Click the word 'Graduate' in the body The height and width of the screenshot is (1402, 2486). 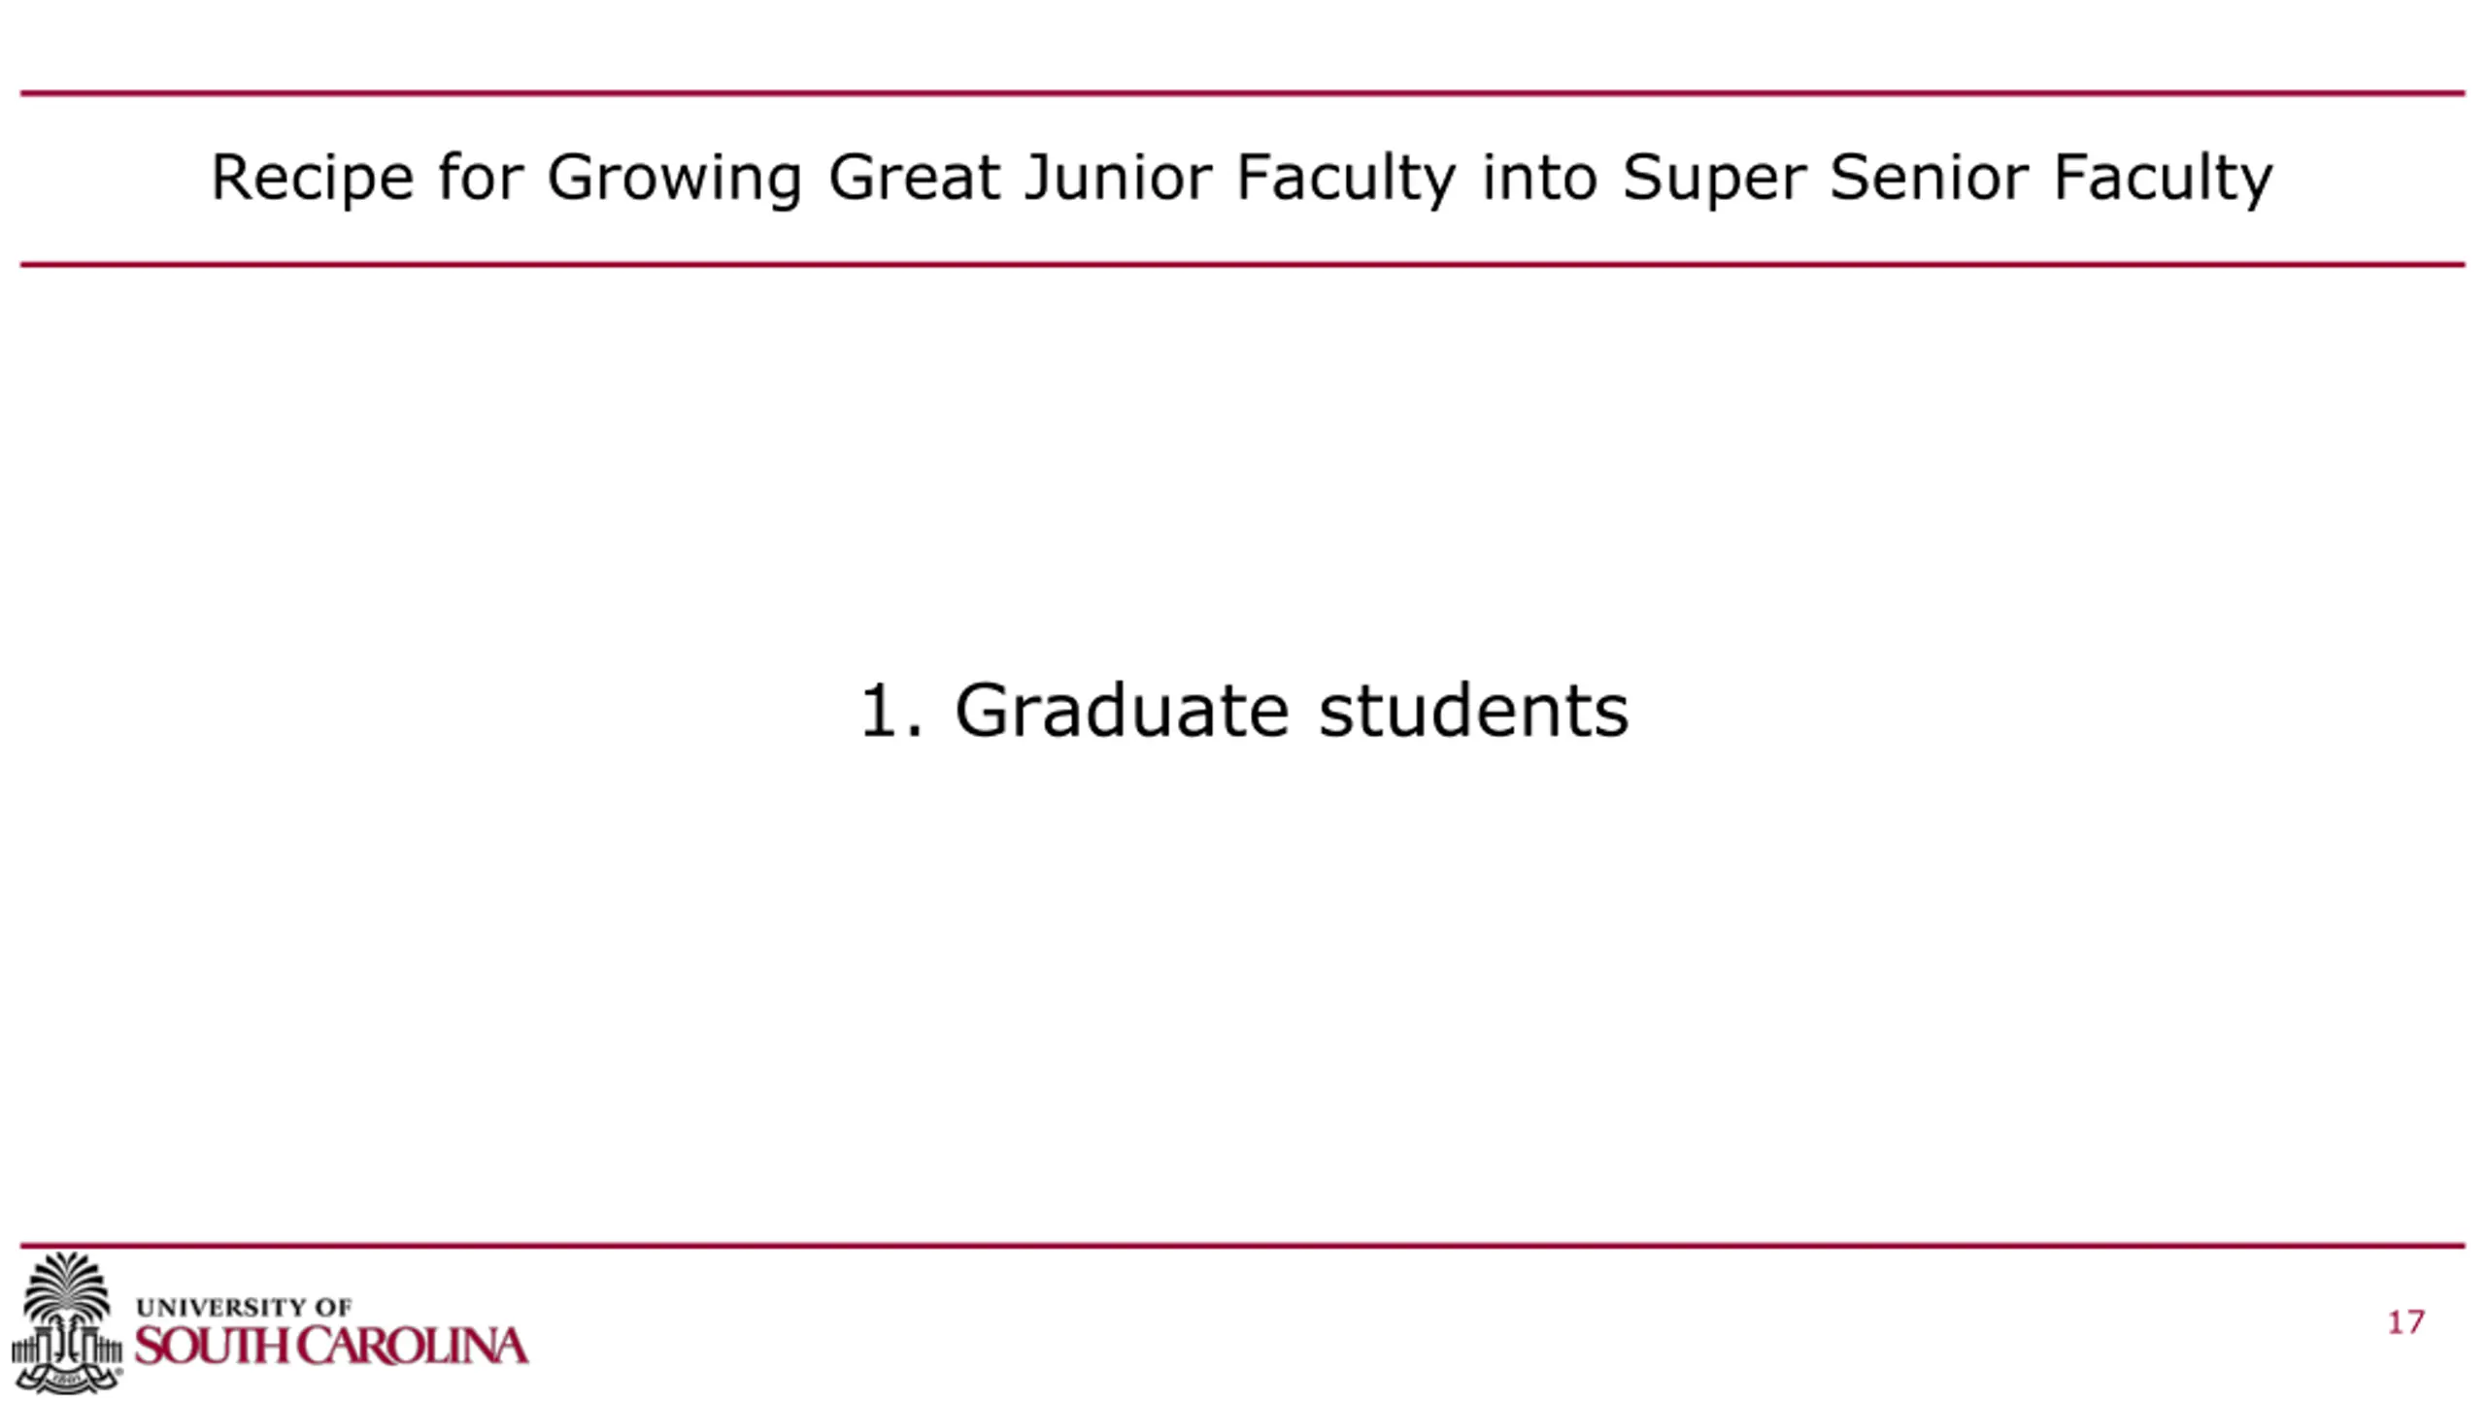pyautogui.click(x=1122, y=711)
